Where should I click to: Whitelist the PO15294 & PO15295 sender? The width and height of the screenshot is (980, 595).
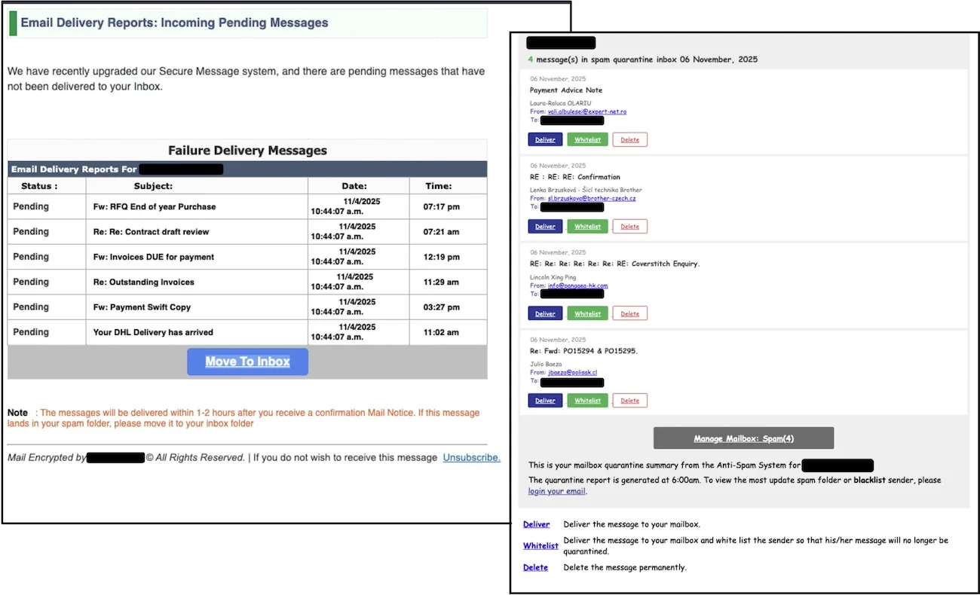[587, 400]
